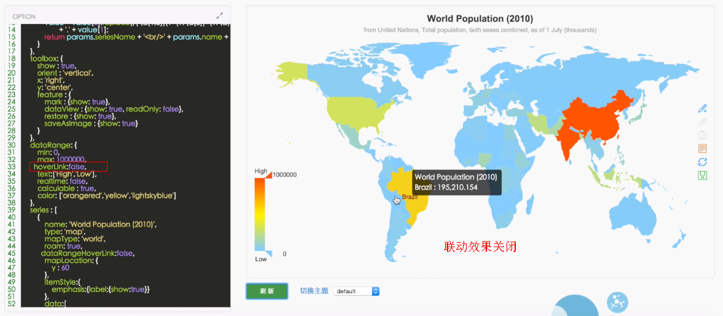Viewport: 723px width, 316px height.
Task: Place cursor on dataRangeHoverLink:false line
Action: click(87, 254)
